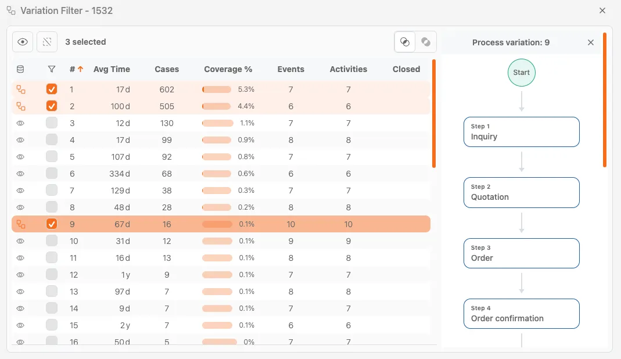Select the filled circles union mode button

click(x=426, y=42)
